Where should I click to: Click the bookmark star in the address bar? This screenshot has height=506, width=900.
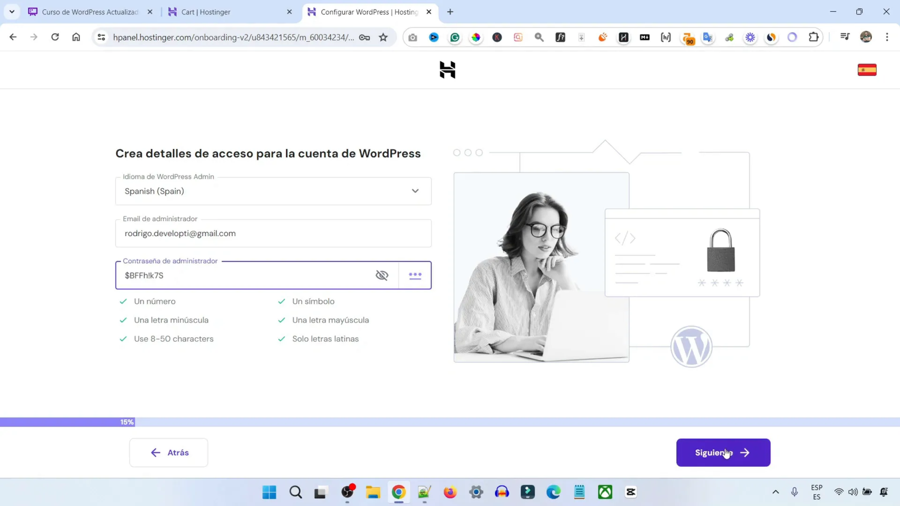click(x=382, y=37)
